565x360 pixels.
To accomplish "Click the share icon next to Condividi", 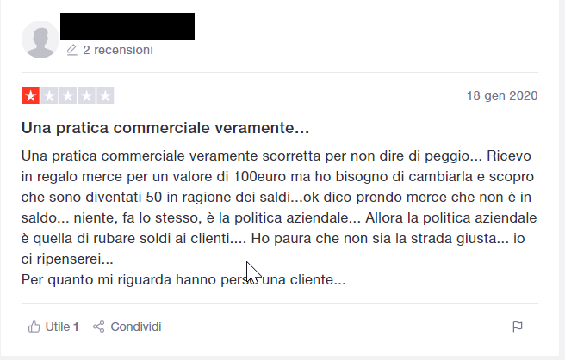I will (x=98, y=326).
